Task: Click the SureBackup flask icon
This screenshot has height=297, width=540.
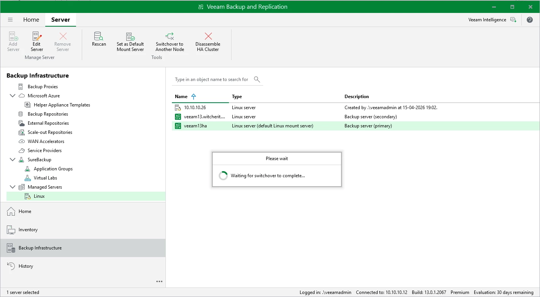Action: pos(21,160)
